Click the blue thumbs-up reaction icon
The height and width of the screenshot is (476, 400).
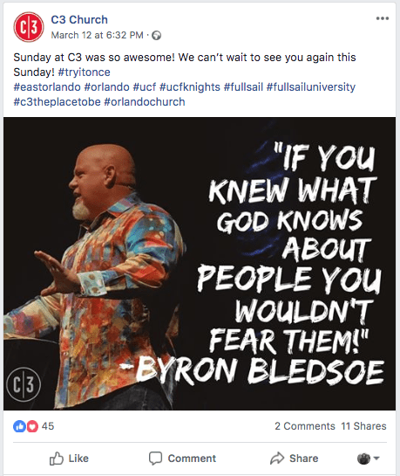pyautogui.click(x=19, y=426)
